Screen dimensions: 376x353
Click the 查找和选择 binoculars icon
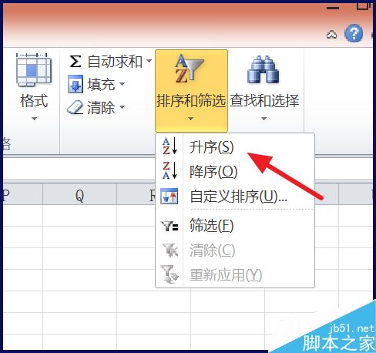263,69
